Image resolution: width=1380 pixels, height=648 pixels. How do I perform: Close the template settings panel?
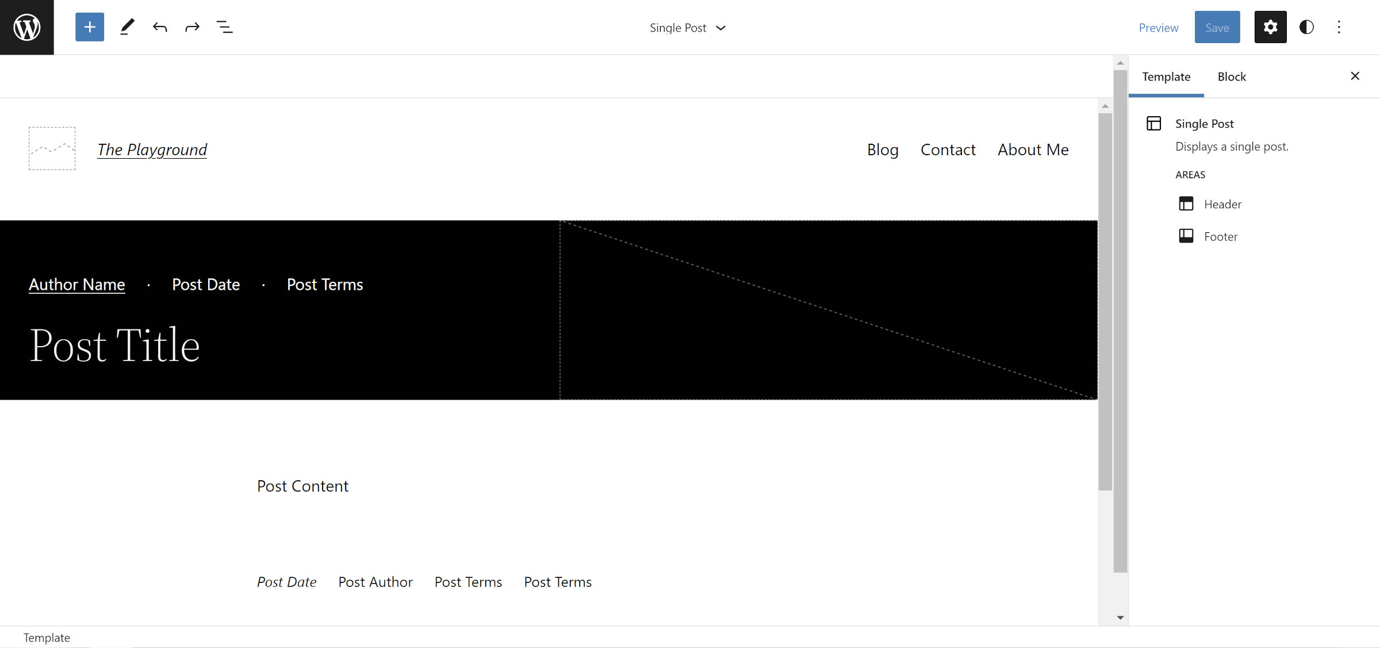pos(1355,75)
